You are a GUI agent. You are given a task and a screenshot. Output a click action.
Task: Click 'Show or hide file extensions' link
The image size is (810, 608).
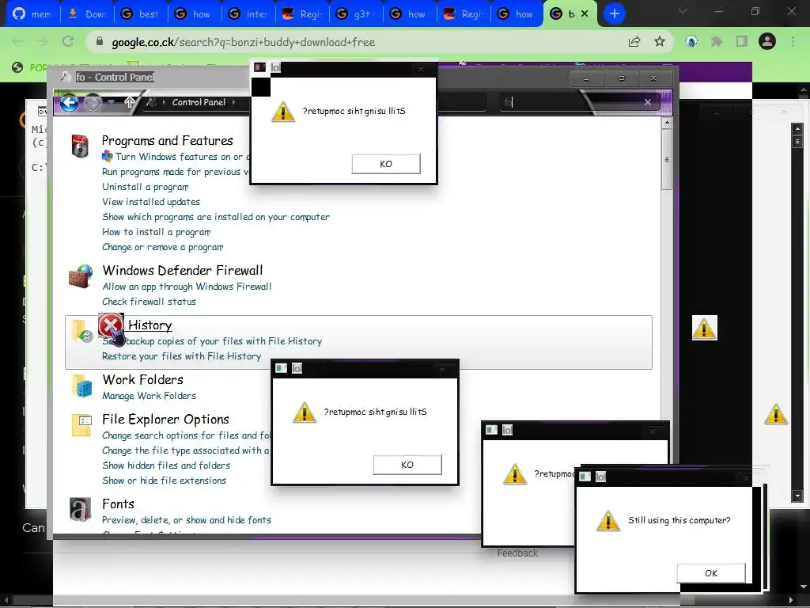click(165, 481)
